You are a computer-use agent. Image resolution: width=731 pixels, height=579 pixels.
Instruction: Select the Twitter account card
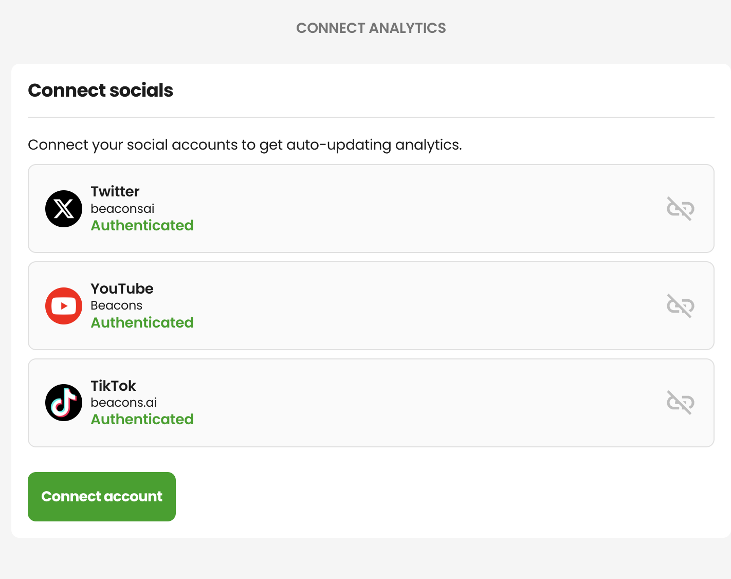(371, 209)
